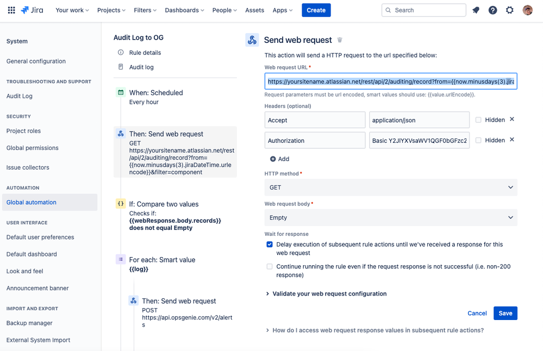Open the Web request body dropdown
This screenshot has width=543, height=351.
pyautogui.click(x=391, y=217)
